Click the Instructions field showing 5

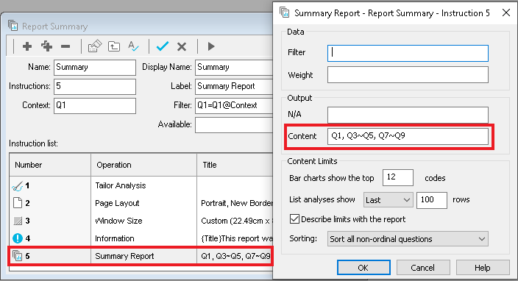click(95, 87)
